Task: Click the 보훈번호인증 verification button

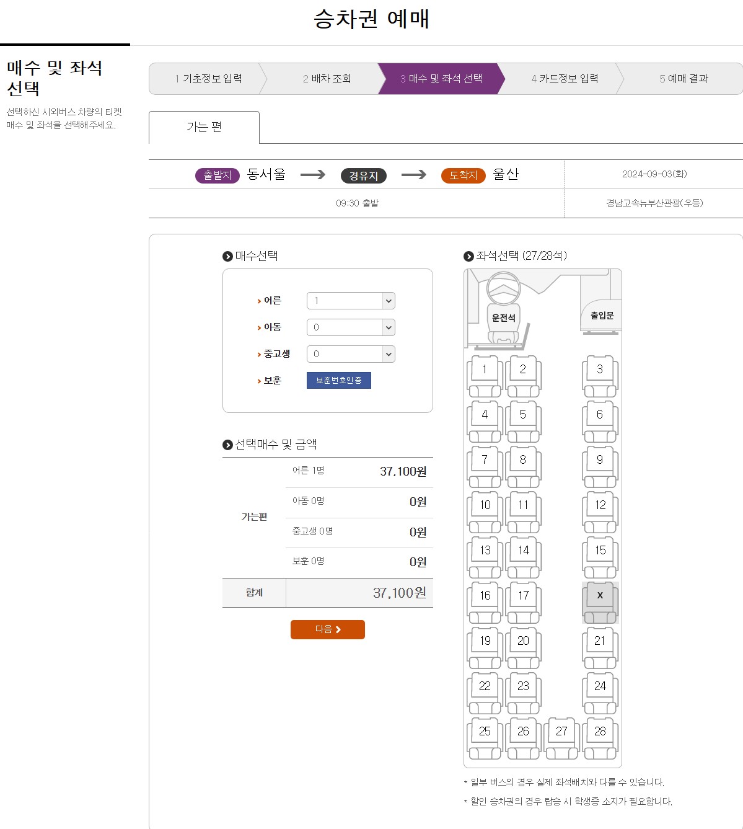Action: click(338, 380)
